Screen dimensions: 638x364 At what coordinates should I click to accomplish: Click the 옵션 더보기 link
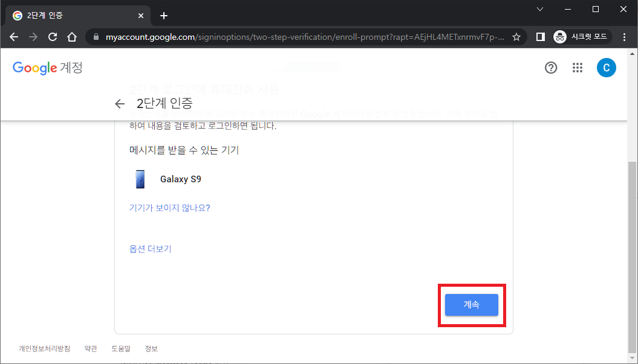(x=150, y=249)
